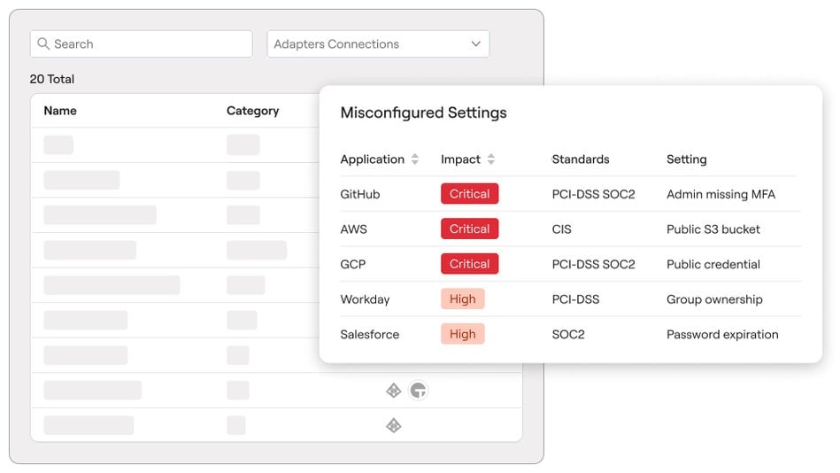Click the diamond adapter icon beside the round icon
The height and width of the screenshot is (473, 840).
coord(394,391)
